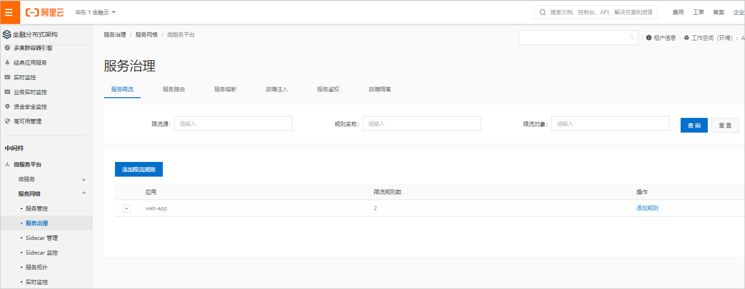Focus the top documentation search field
The height and width of the screenshot is (289, 745).
(x=595, y=12)
